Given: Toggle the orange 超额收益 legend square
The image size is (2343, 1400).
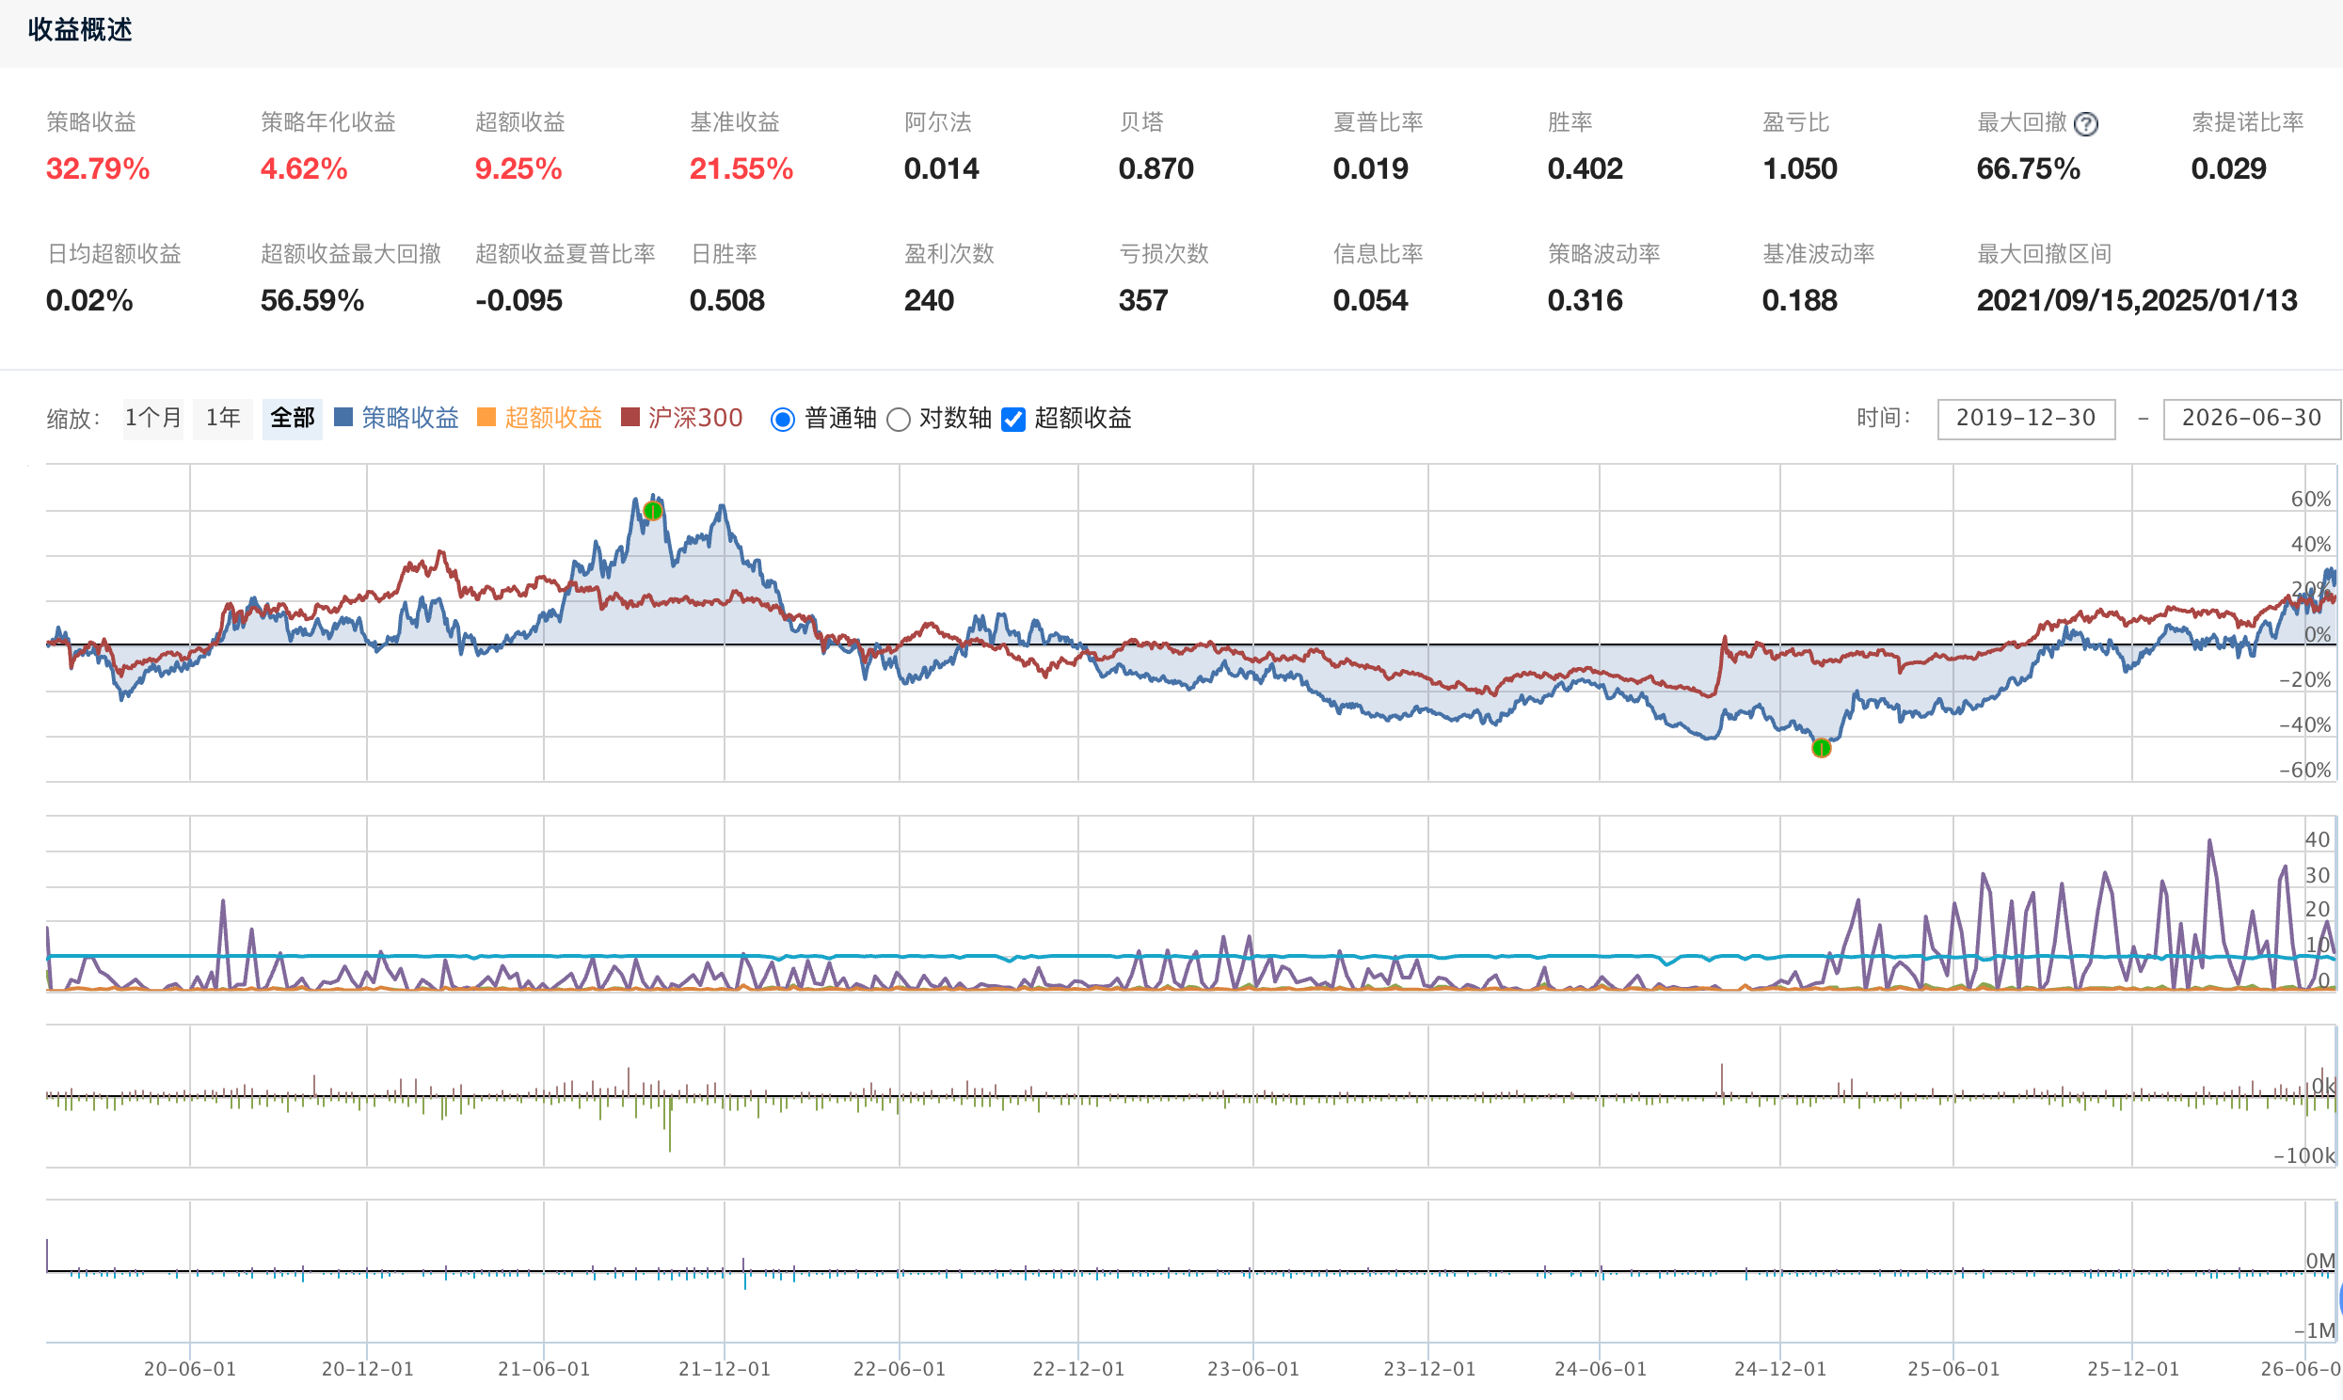Looking at the screenshot, I should pos(486,417).
